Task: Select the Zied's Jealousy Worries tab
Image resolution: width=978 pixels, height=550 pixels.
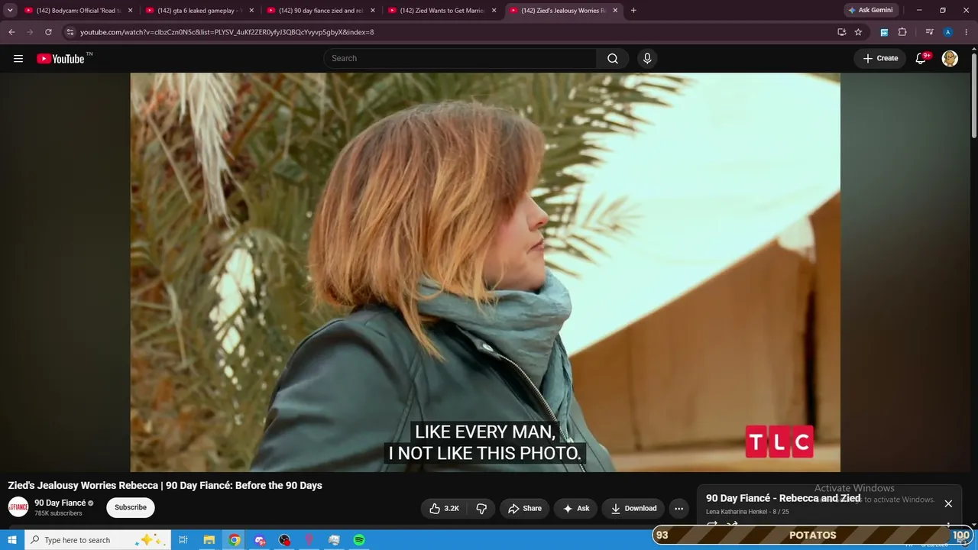Action: (563, 11)
